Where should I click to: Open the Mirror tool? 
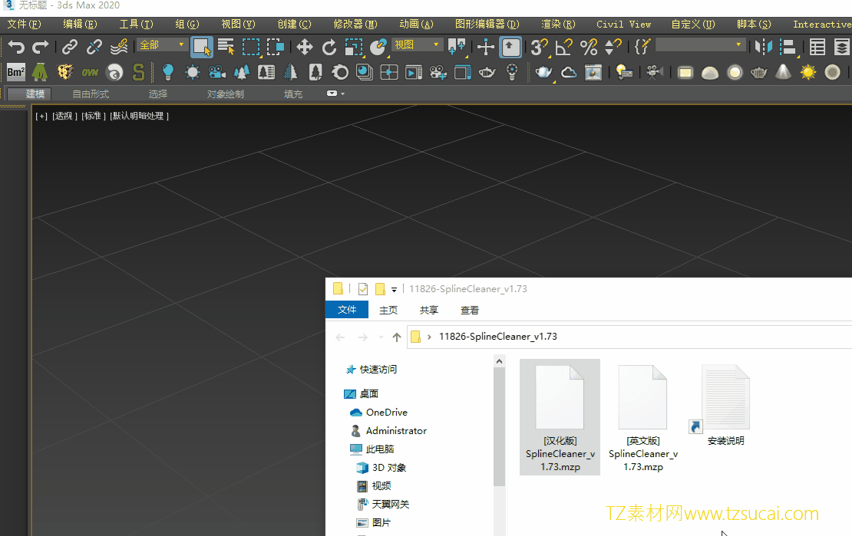coord(763,48)
